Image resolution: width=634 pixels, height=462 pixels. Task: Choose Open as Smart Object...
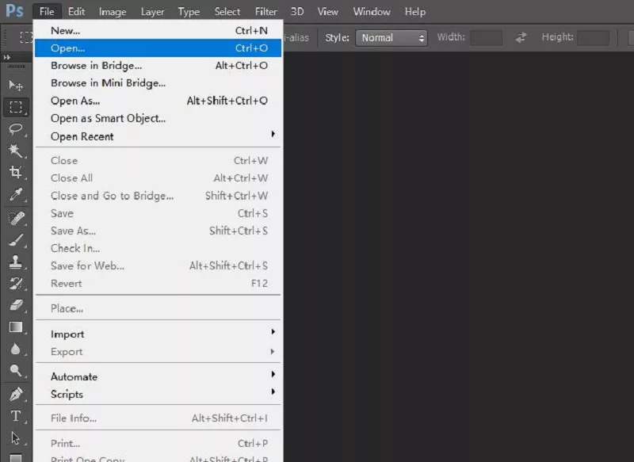158,118
